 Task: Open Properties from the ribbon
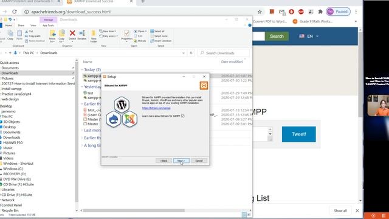click(x=127, y=35)
